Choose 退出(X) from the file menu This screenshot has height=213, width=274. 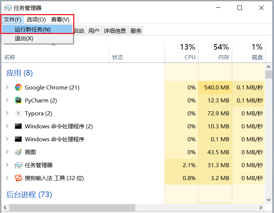pos(37,38)
